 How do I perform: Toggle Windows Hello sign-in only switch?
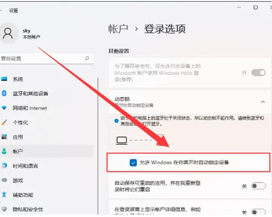pyautogui.click(x=258, y=73)
